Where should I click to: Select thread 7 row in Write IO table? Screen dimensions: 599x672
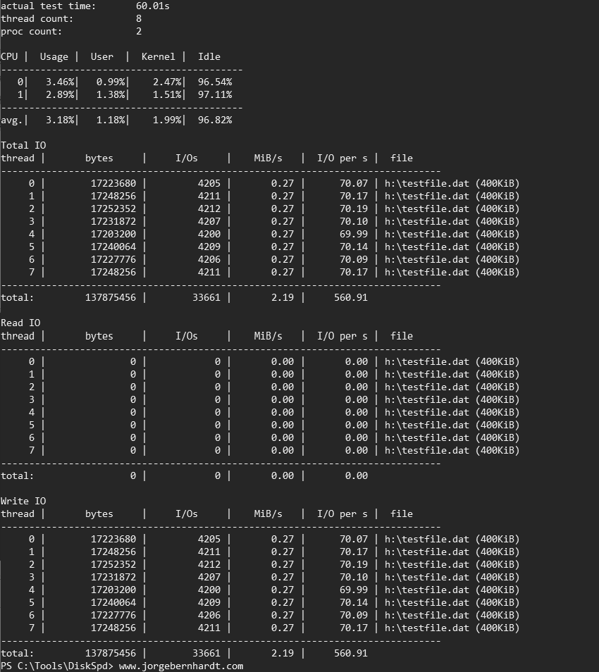[x=211, y=627]
